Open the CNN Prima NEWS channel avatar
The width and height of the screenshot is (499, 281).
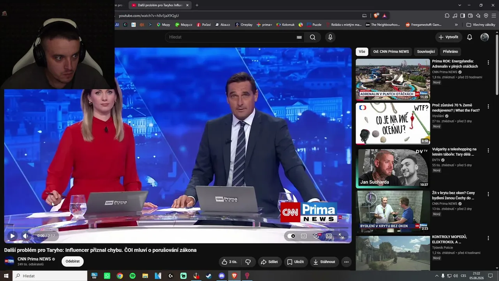click(x=9, y=261)
